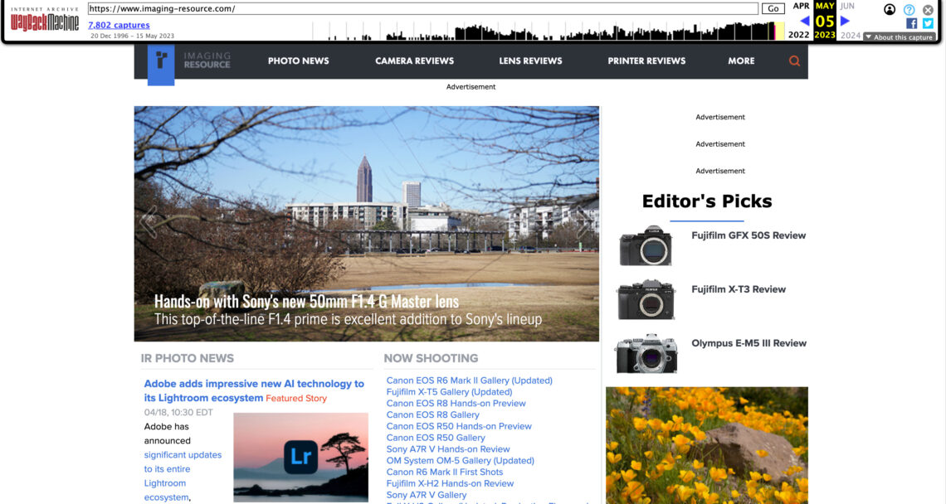Screen dimensions: 946x504
Task: Click the Olympus E-M5 III camera thumbnail
Action: coord(646,352)
